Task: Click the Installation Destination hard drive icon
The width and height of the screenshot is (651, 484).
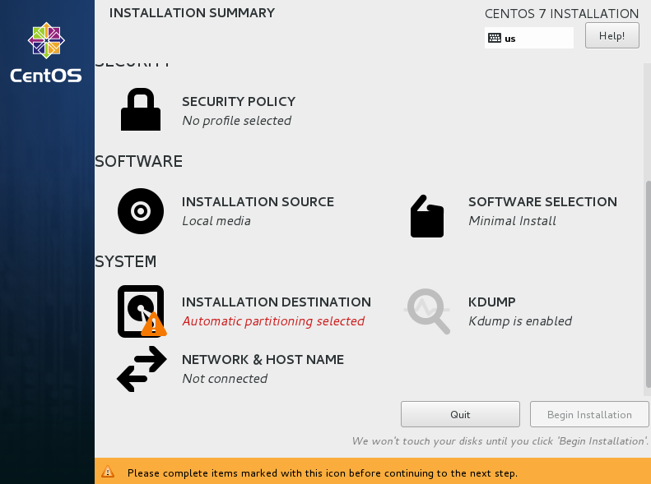Action: [x=142, y=311]
